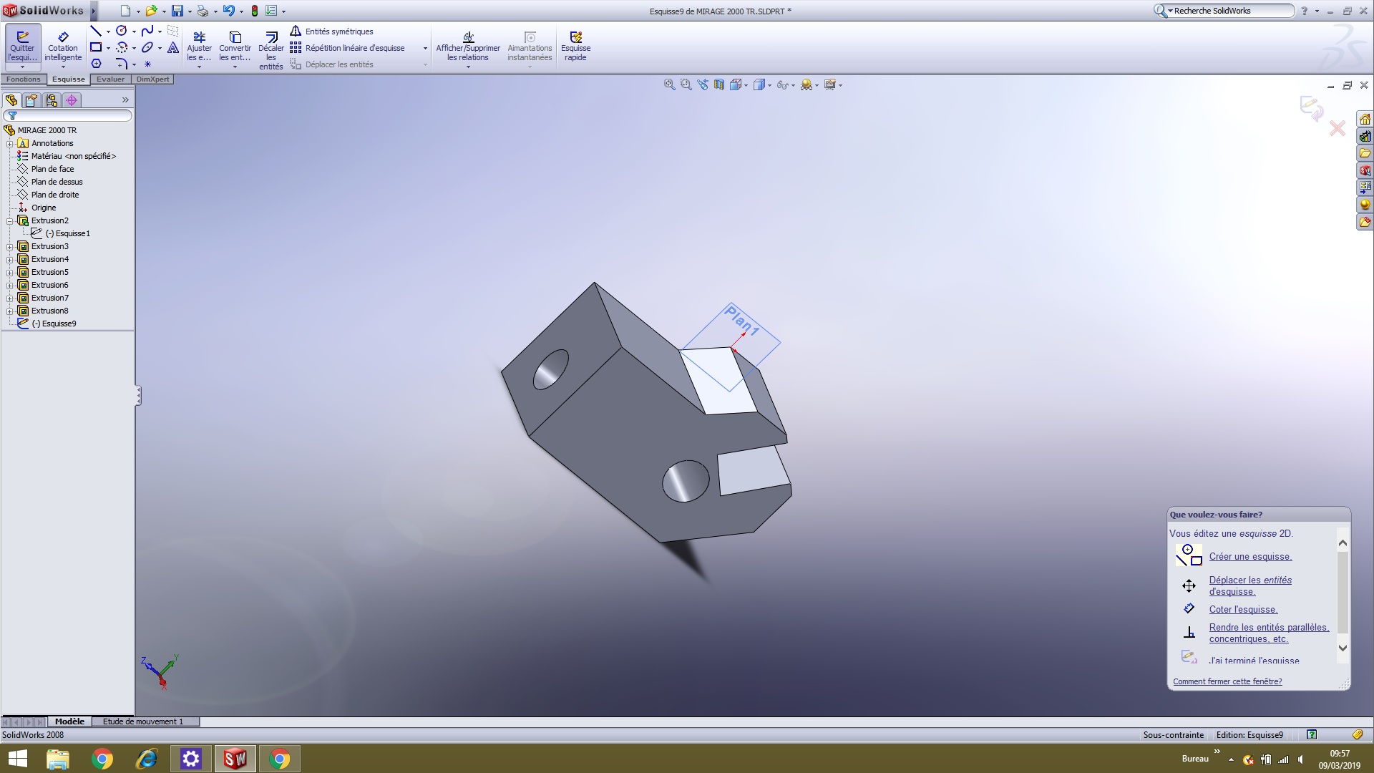1374x773 pixels.
Task: Click the sketch cancel red X in viewport
Action: 1337,129
